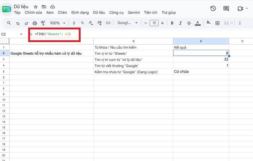
Task: Open the Chèn menu
Action: tap(63, 13)
